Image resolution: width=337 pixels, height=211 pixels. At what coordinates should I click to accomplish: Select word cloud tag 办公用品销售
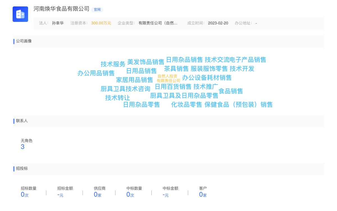(96, 73)
